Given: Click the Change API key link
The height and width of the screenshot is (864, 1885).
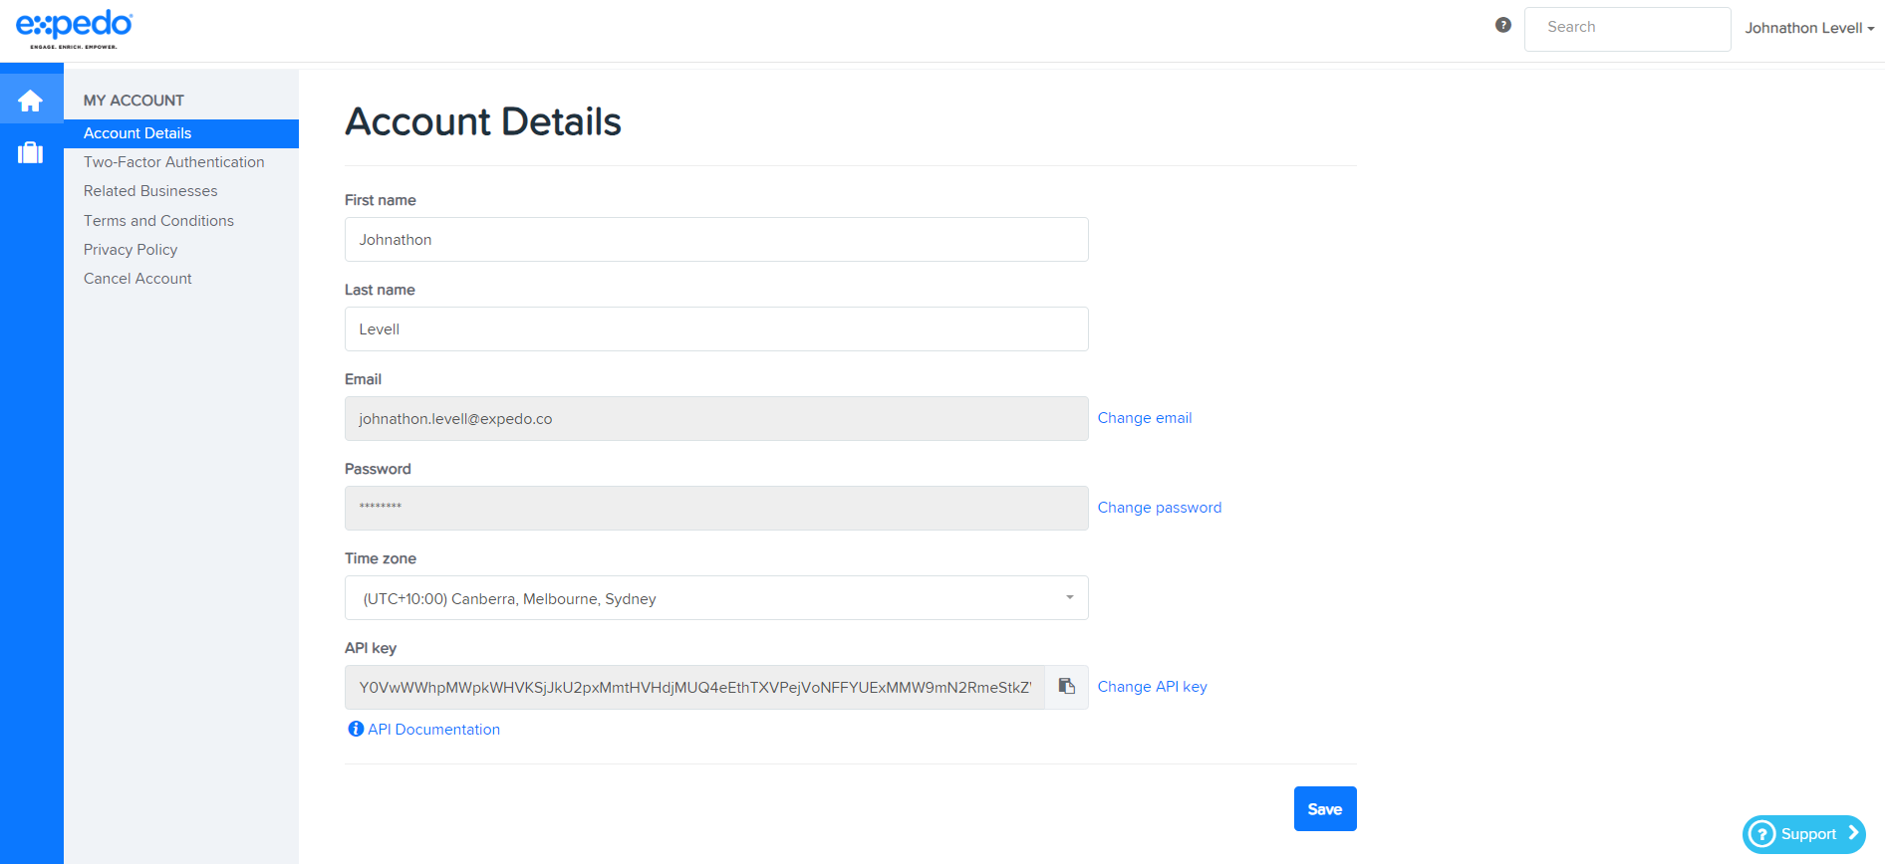Looking at the screenshot, I should point(1152,687).
